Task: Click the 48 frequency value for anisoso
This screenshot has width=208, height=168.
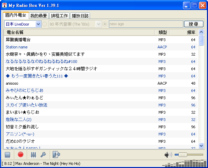Action: [193, 83]
